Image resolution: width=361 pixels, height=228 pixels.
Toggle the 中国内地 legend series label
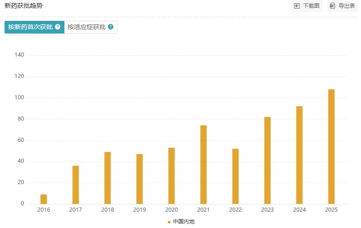(x=183, y=222)
